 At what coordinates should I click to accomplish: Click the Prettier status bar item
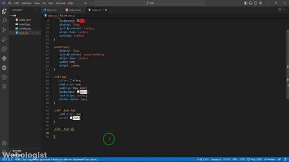click(x=270, y=159)
